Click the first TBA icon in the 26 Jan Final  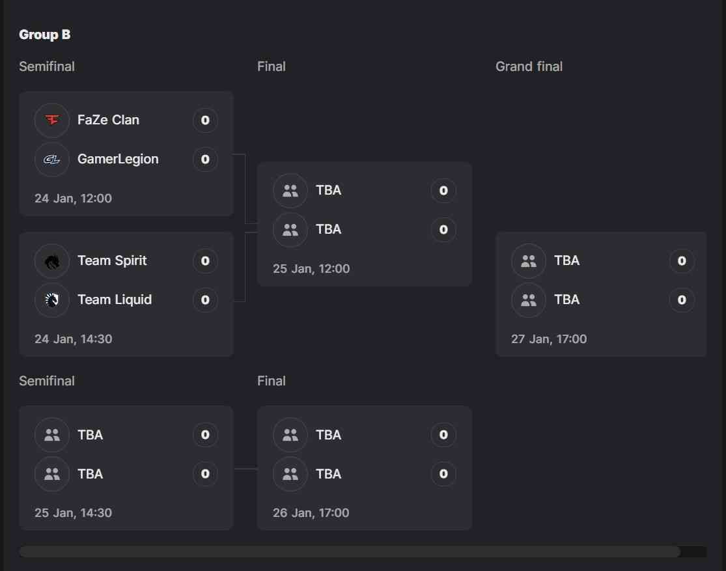(x=290, y=434)
